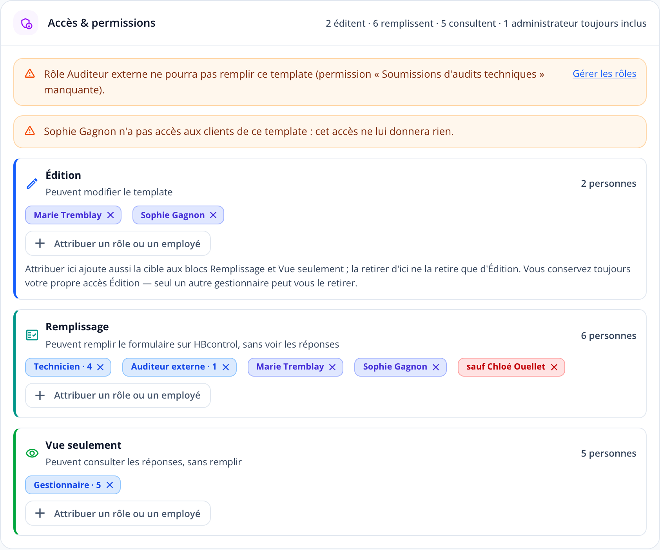This screenshot has width=660, height=550.
Task: Click the shield access icon in header
Action: [x=26, y=23]
